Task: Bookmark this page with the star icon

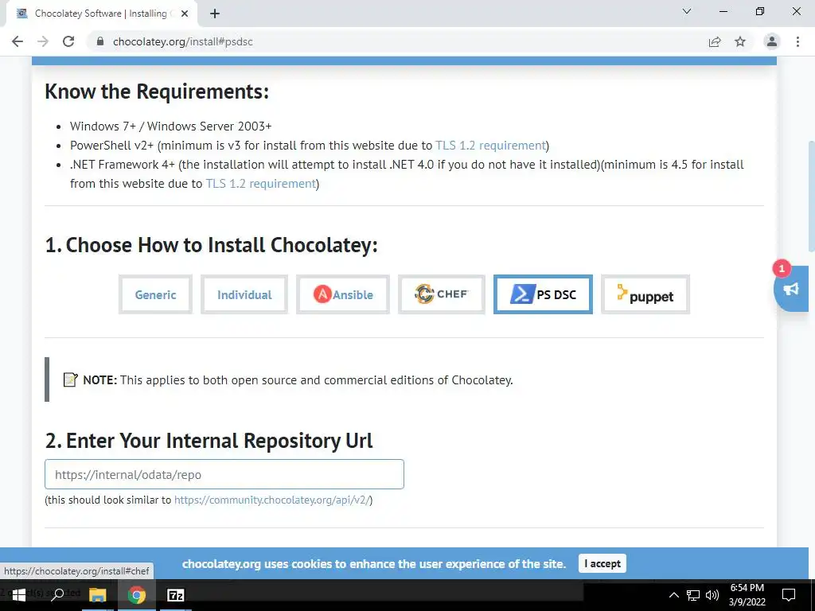Action: click(x=740, y=41)
